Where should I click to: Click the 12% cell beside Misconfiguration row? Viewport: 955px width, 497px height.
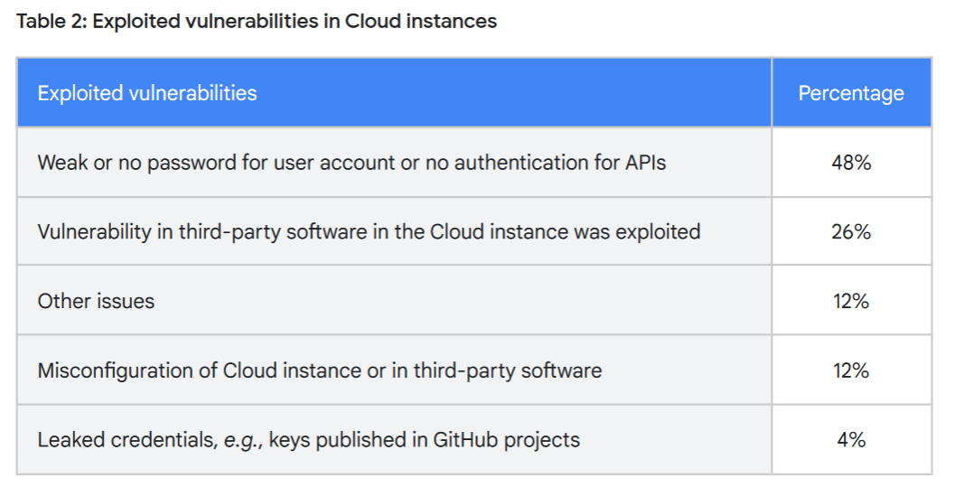click(x=851, y=370)
